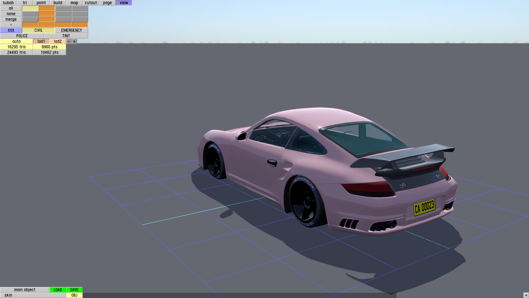Select the XXX configuration button
Viewport: 529px width, 298px height.
11,30
